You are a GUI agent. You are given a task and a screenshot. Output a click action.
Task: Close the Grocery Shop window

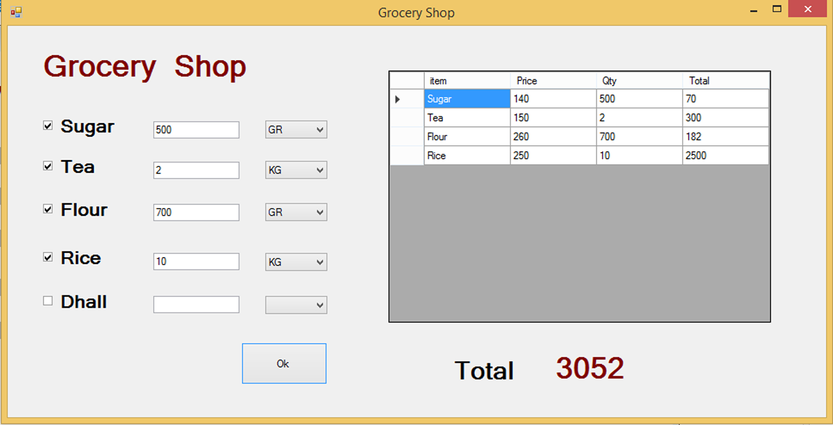point(808,9)
